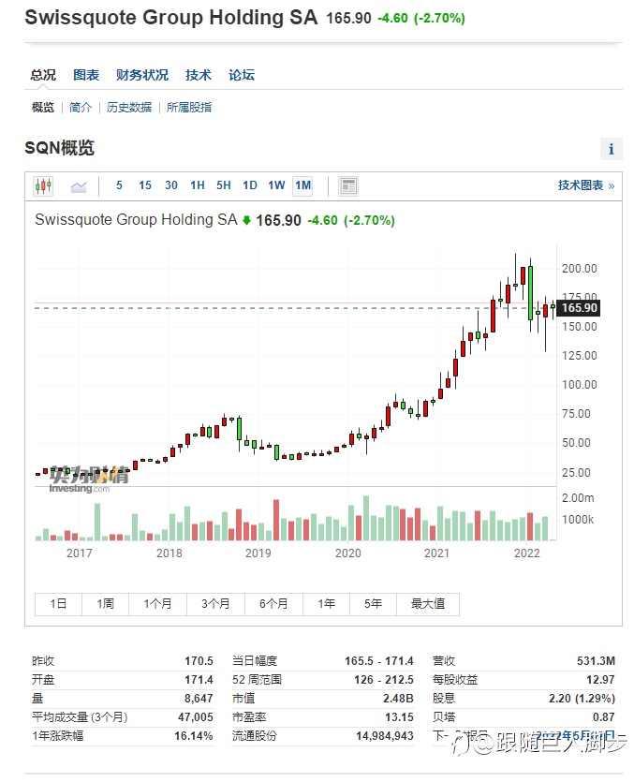Switch to the area chart icon
The width and height of the screenshot is (634, 782).
[x=79, y=186]
